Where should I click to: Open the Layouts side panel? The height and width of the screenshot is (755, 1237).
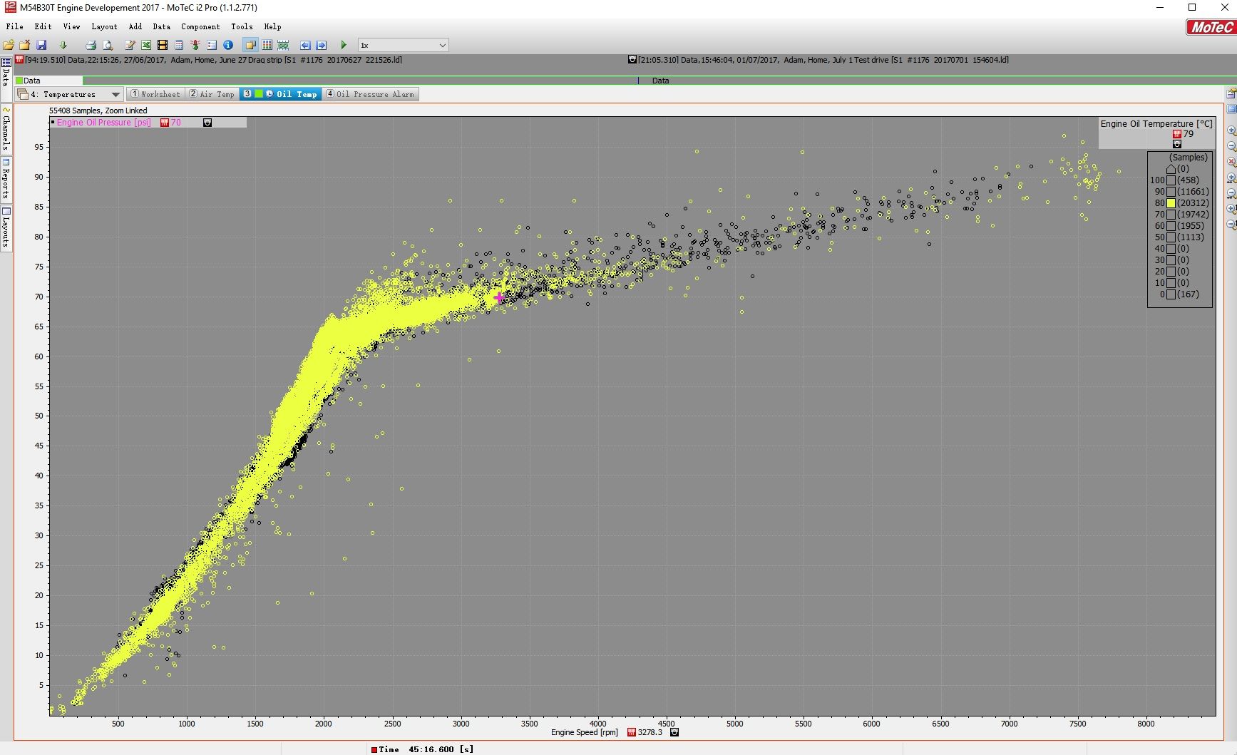pos(6,227)
